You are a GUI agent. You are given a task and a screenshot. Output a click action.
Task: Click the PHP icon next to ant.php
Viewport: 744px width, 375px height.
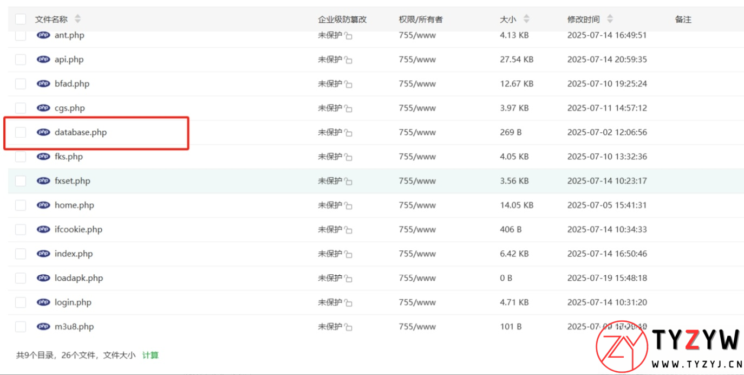(43, 35)
